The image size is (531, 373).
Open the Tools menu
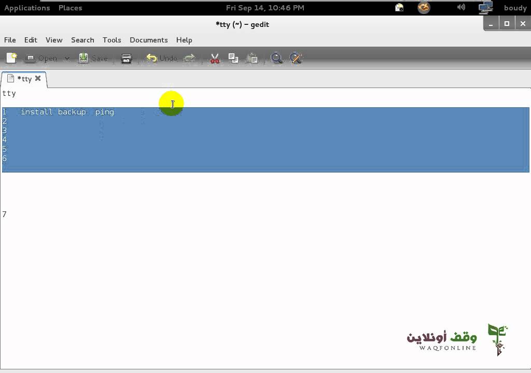coord(112,40)
